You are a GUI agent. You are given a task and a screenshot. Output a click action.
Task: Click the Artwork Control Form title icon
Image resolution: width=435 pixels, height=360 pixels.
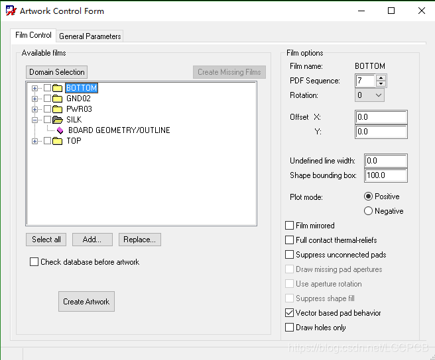tap(11, 11)
